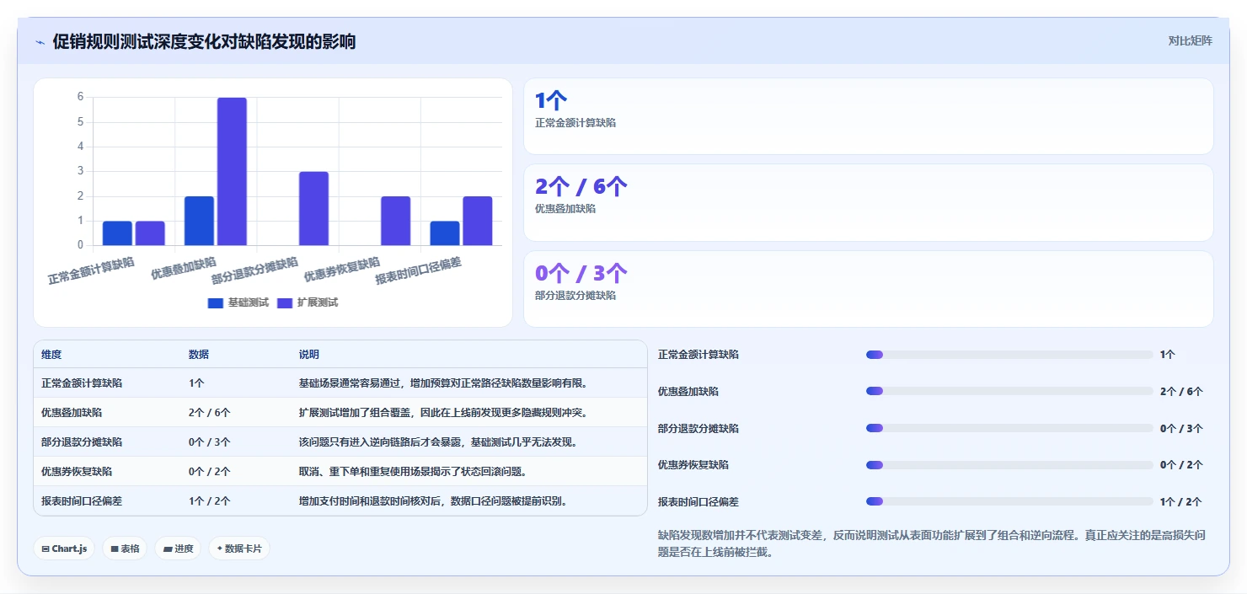Click the dashboard title 促销规则测试深度变化对缺陷发现的影响
The width and height of the screenshot is (1247, 594).
(x=204, y=42)
